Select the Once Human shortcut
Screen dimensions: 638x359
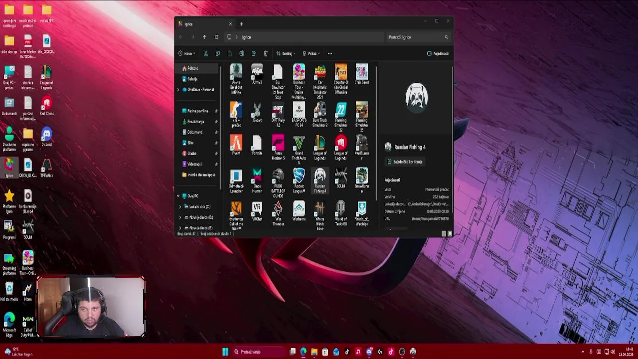(x=257, y=181)
